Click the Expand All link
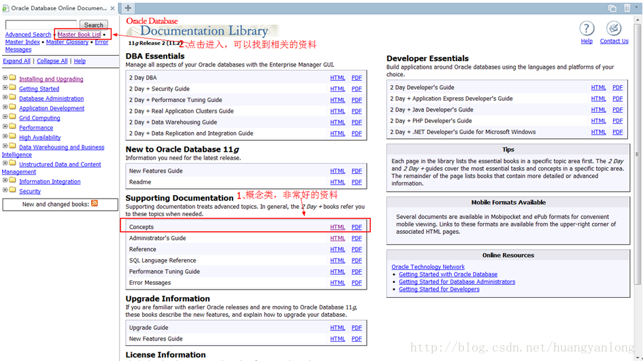This screenshot has height=361, width=643. coord(17,61)
